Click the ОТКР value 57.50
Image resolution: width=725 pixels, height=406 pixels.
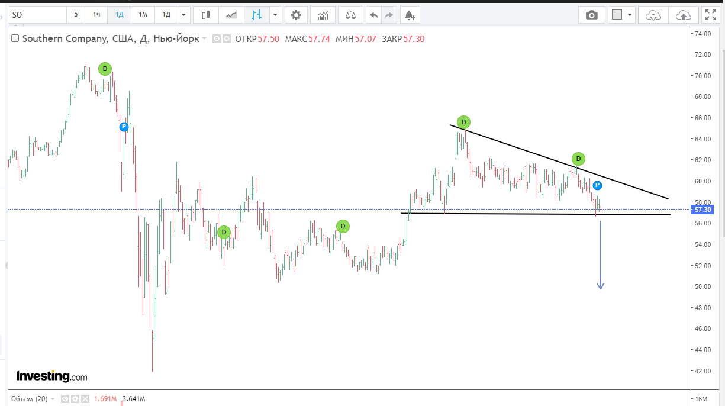click(269, 39)
